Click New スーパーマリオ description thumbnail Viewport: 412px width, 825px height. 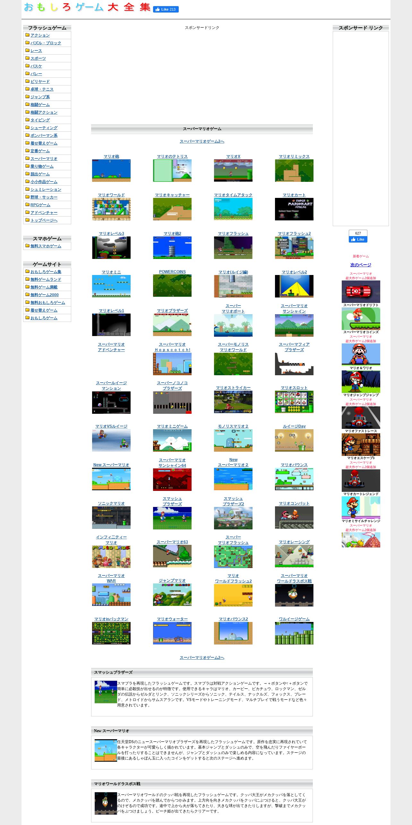point(106,750)
